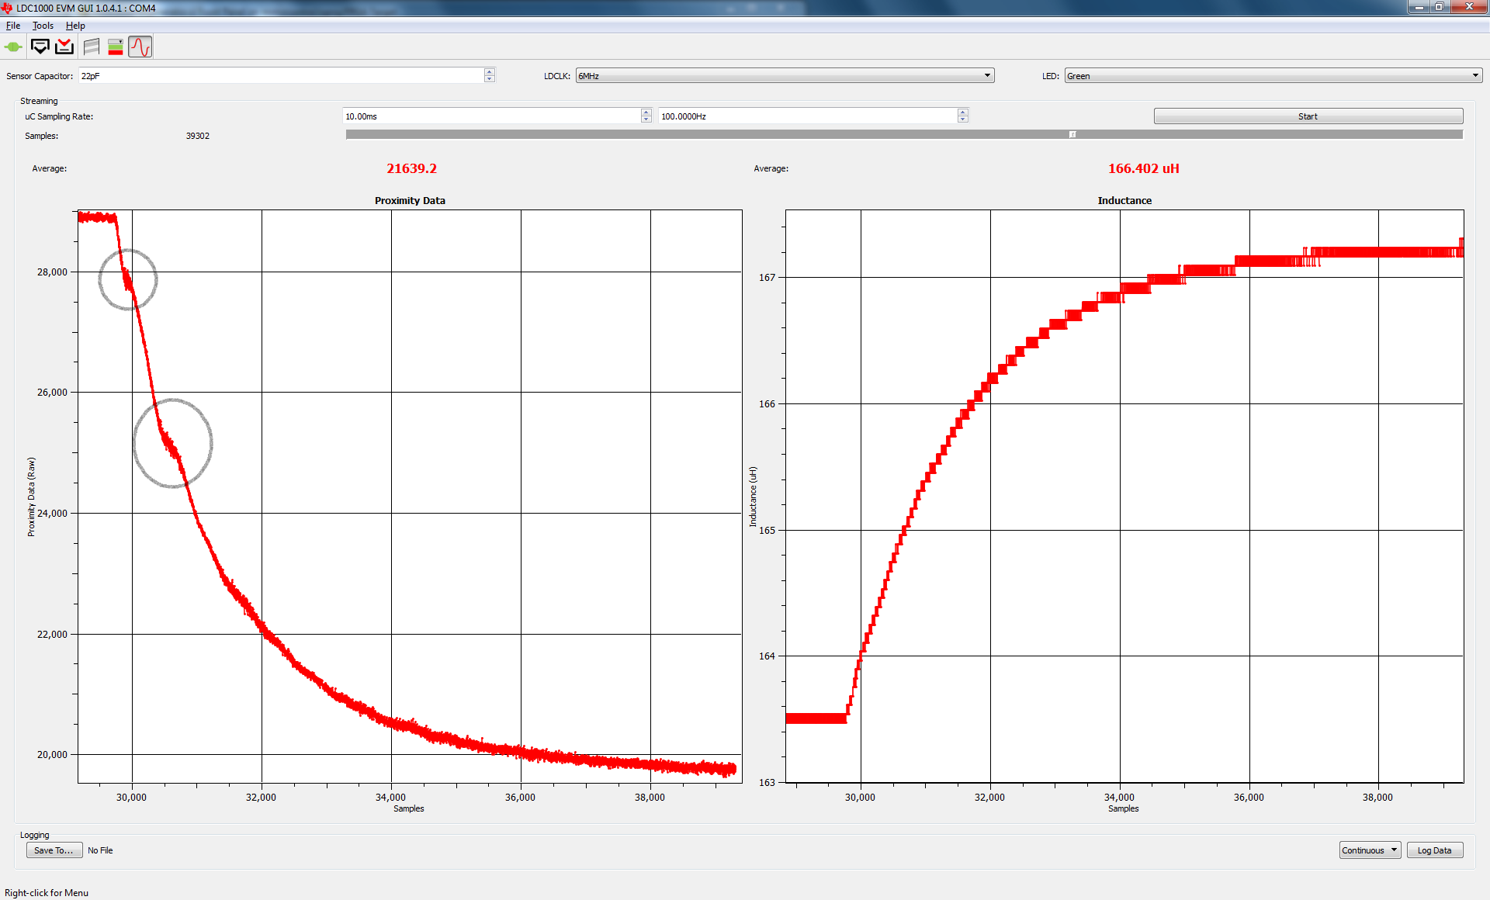
Task: Close the LDC1000 EVM GUI window
Action: point(1469,7)
